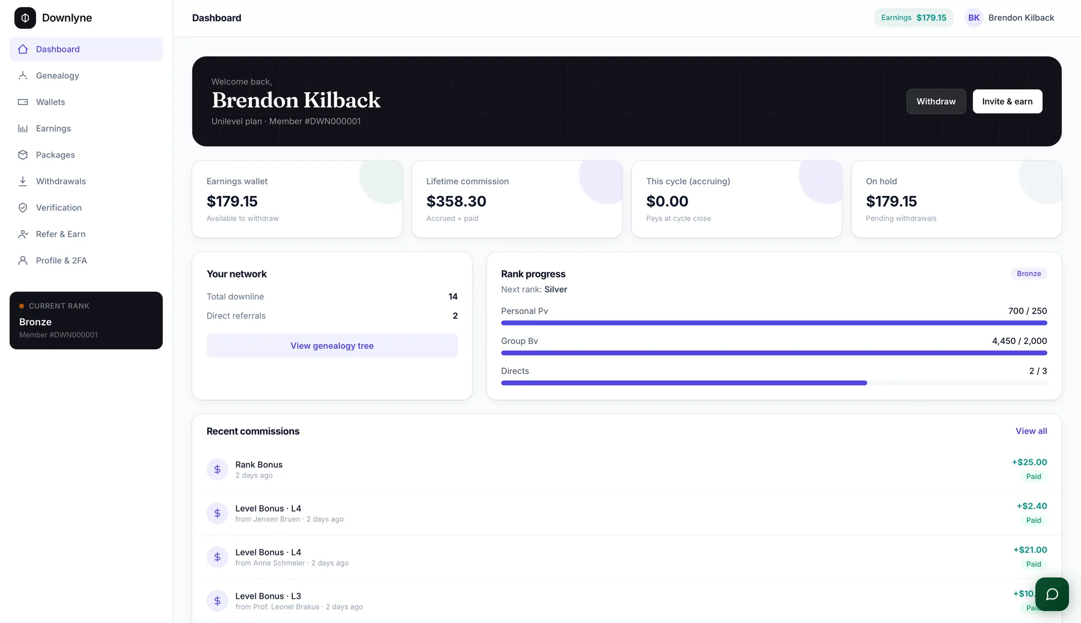Click the Genealogy tree icon
The height and width of the screenshot is (623, 1081).
coord(23,75)
